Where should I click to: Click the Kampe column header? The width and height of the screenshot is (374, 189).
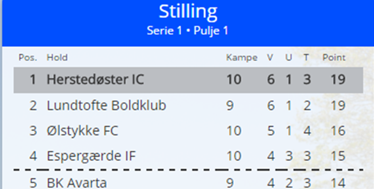[x=241, y=58]
